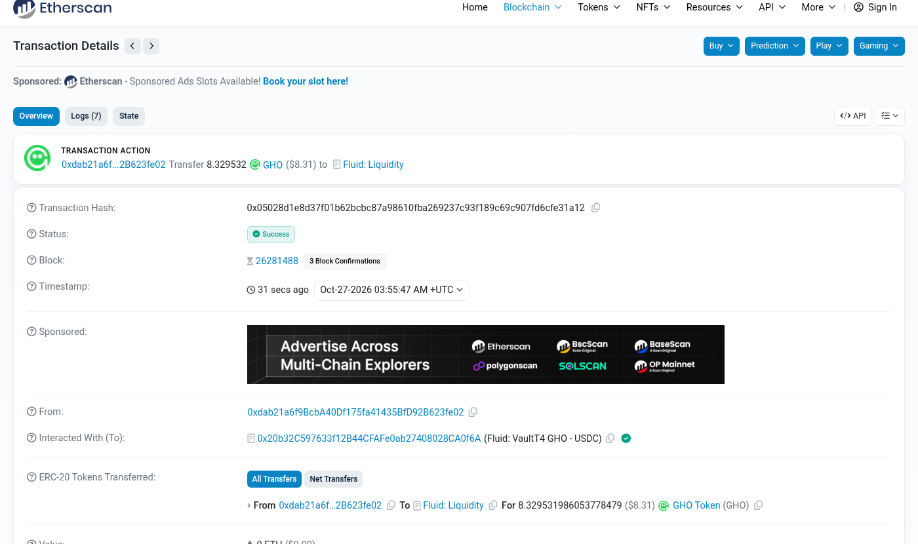
Task: Click the ERC-20 Tokens Transferred help icon
Action: click(x=31, y=477)
